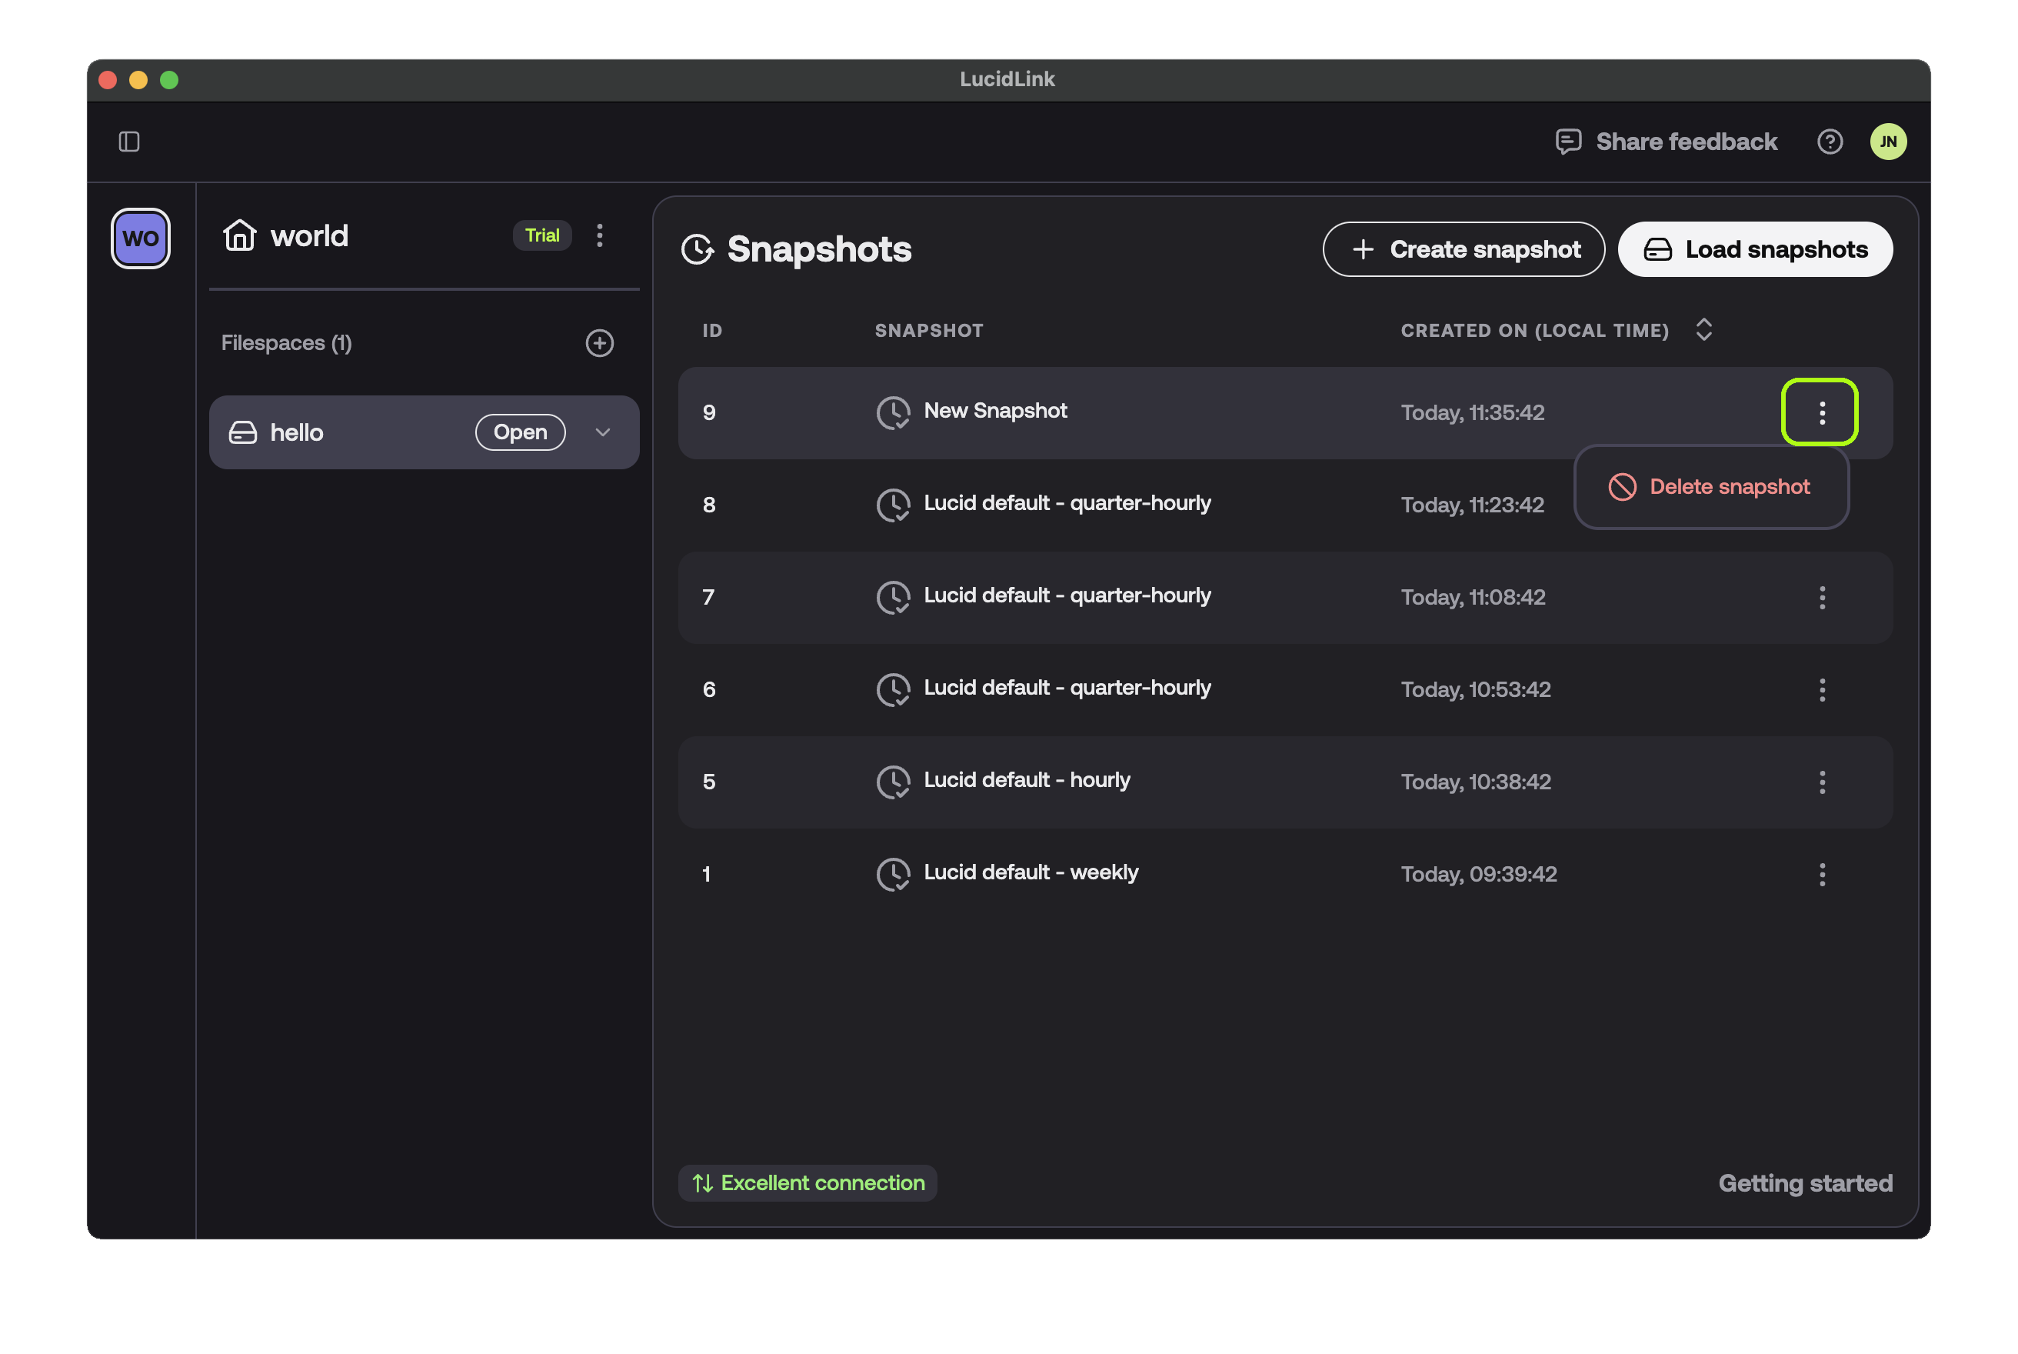
Task: Click ID 8 cell
Action: pos(708,505)
